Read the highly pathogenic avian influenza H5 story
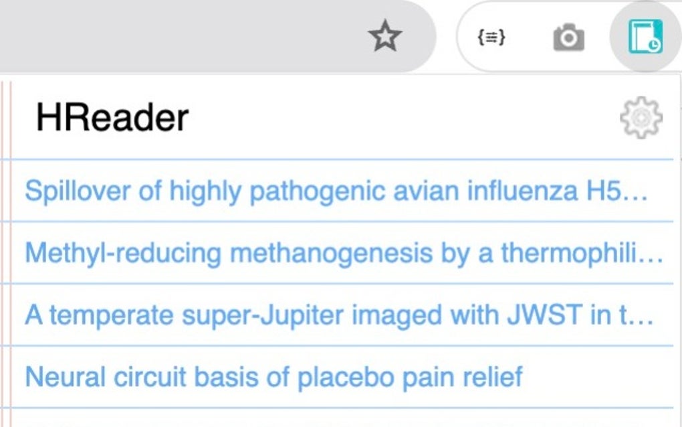 (x=336, y=191)
